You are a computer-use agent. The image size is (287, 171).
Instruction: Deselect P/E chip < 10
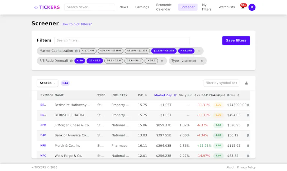coord(80,61)
